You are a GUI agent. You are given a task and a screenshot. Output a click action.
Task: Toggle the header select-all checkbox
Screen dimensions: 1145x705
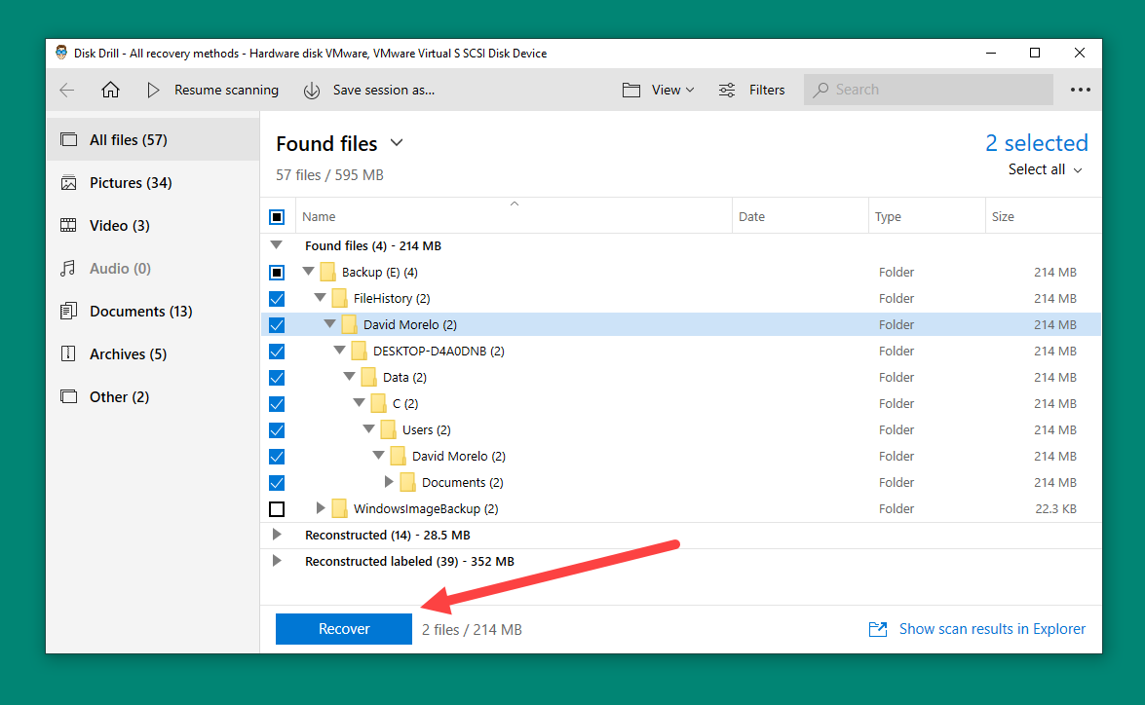pyautogui.click(x=277, y=217)
